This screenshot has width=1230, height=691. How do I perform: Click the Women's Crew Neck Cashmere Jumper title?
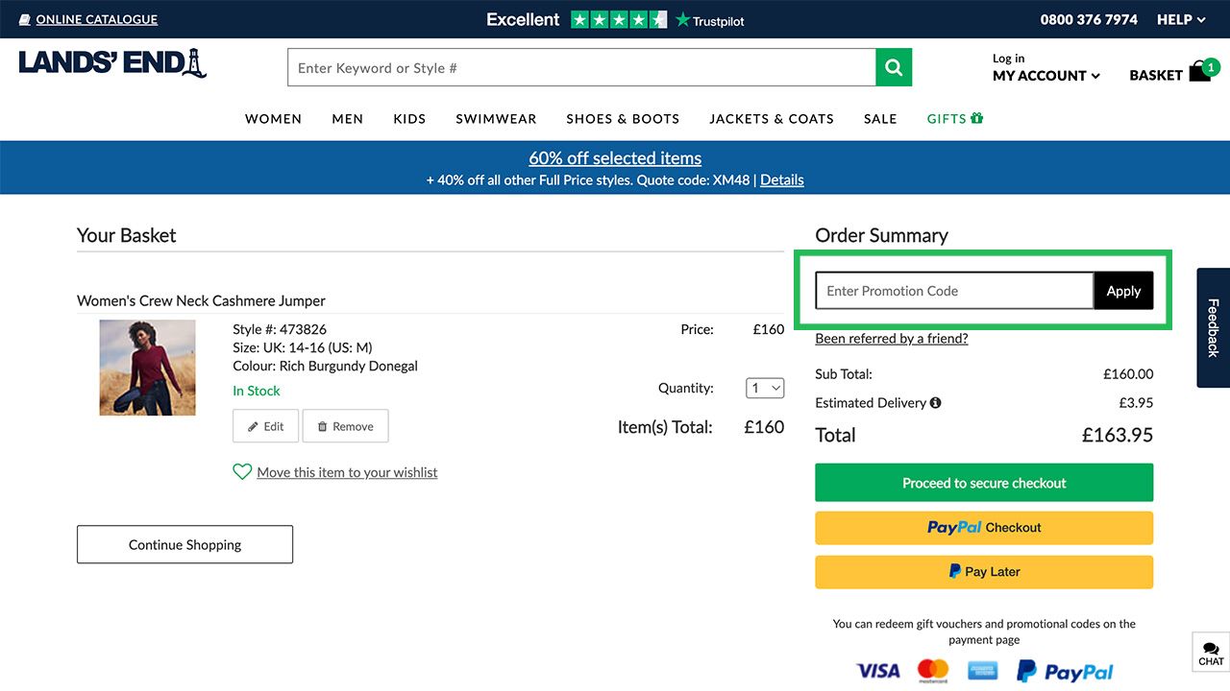click(201, 300)
